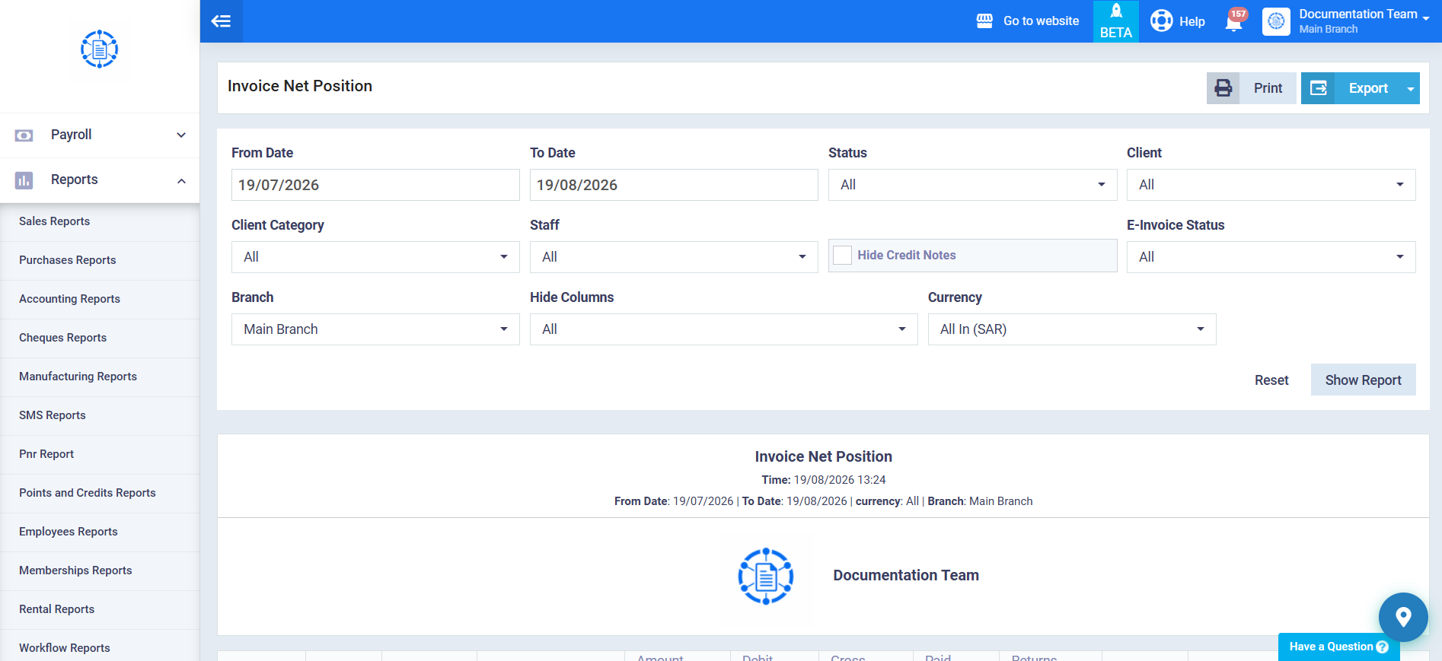1442x661 pixels.
Task: Open Sales Reports in sidebar
Action: (100, 221)
